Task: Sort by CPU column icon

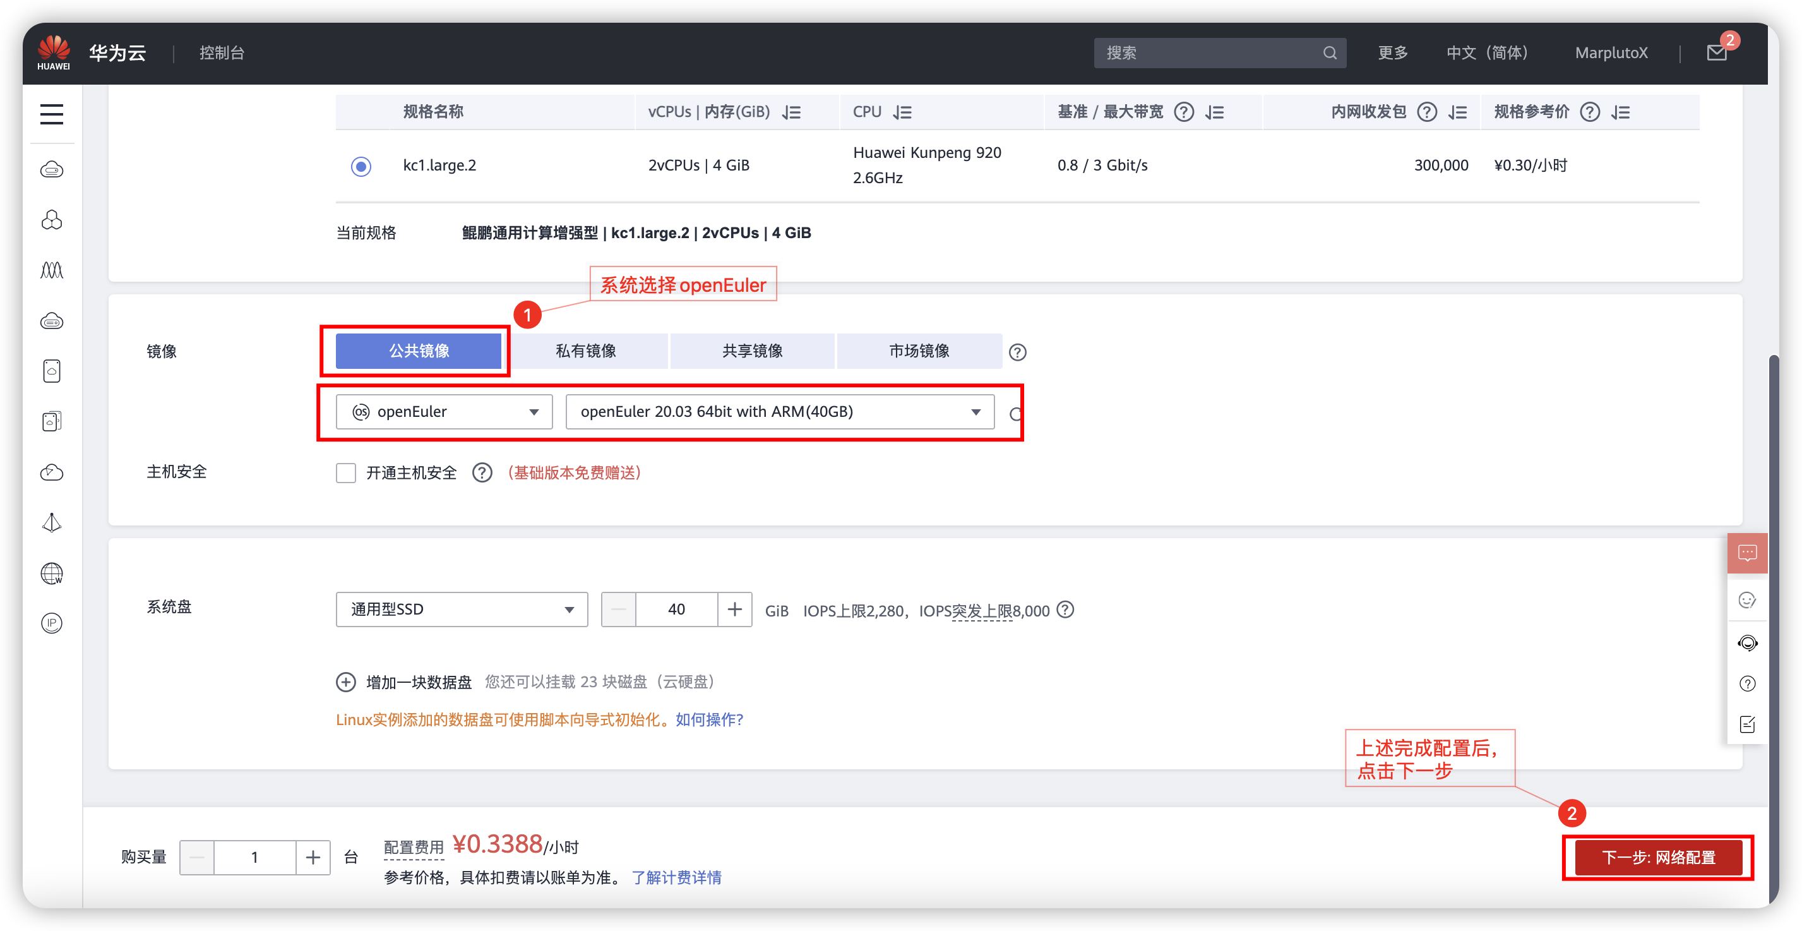Action: (902, 112)
